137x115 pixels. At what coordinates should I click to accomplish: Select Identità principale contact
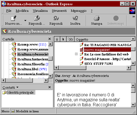20,92
